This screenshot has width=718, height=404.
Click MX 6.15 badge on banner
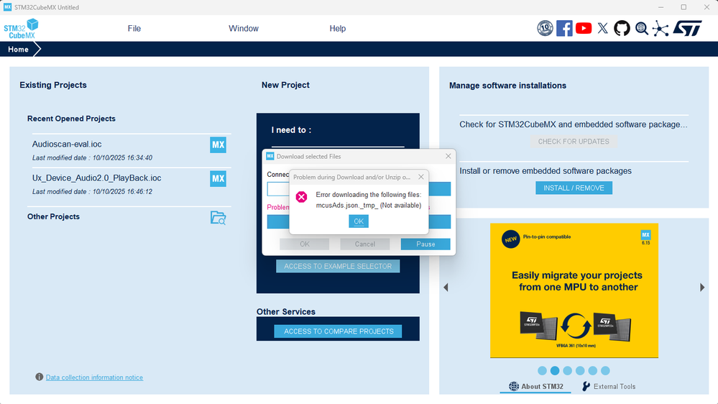click(645, 238)
